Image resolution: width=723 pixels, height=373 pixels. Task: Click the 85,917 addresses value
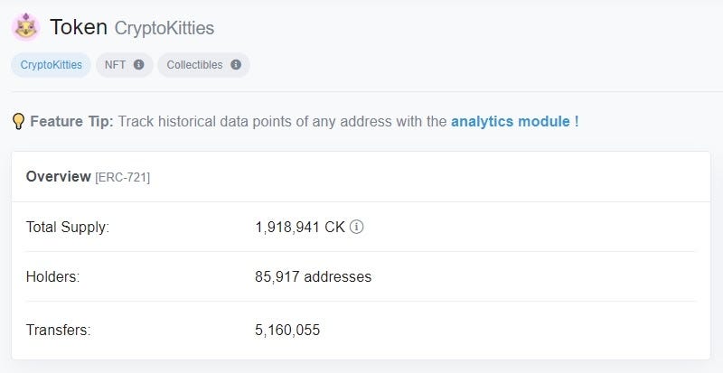point(313,276)
